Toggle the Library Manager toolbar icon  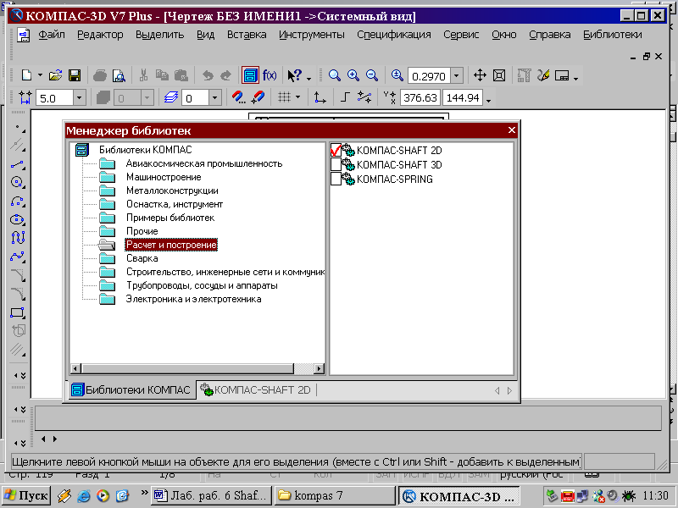(x=250, y=75)
